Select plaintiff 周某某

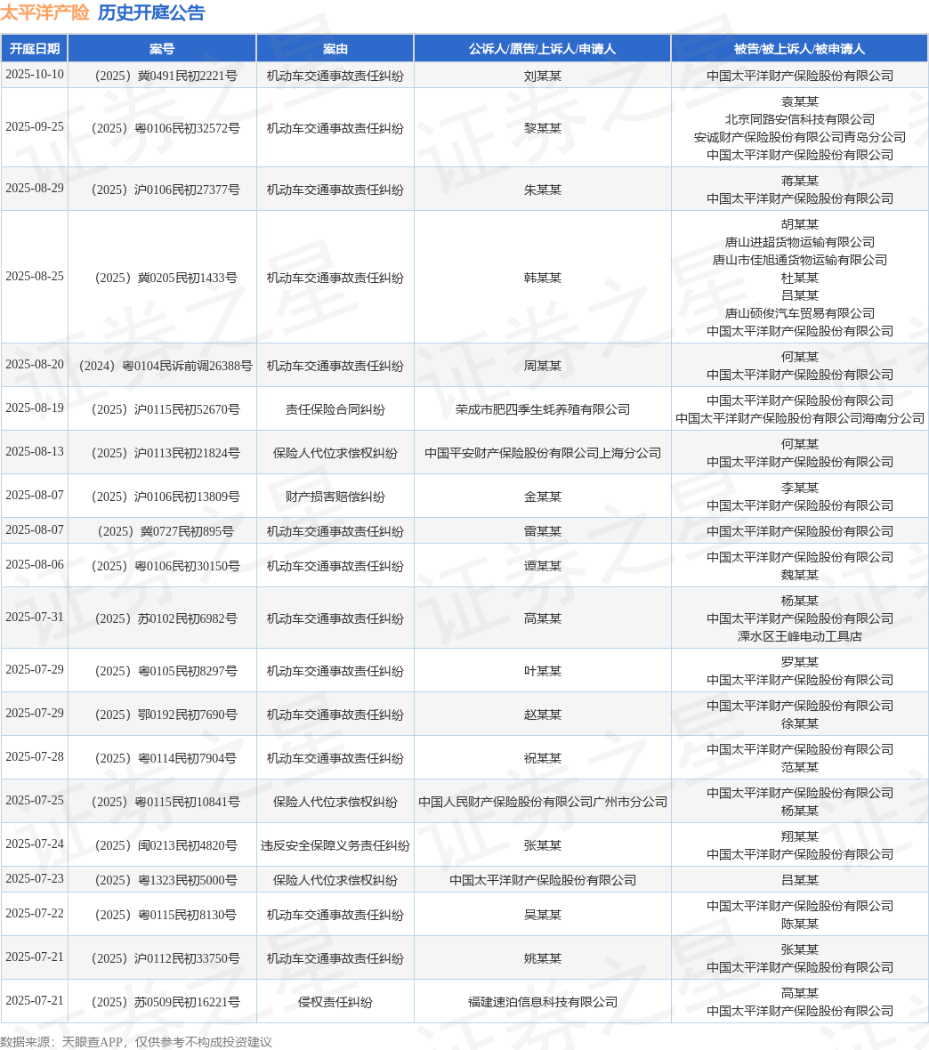tap(543, 366)
